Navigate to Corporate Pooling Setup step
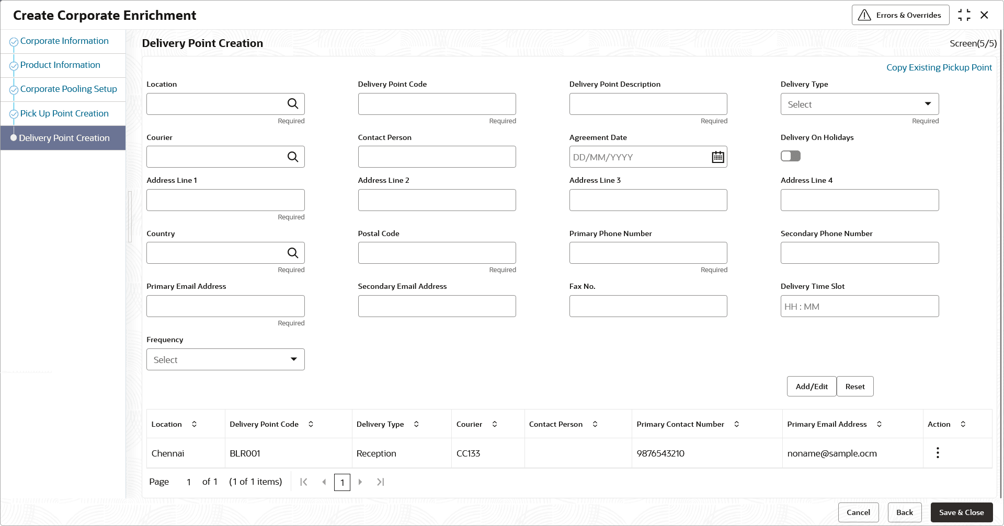This screenshot has width=1004, height=526. [x=69, y=89]
